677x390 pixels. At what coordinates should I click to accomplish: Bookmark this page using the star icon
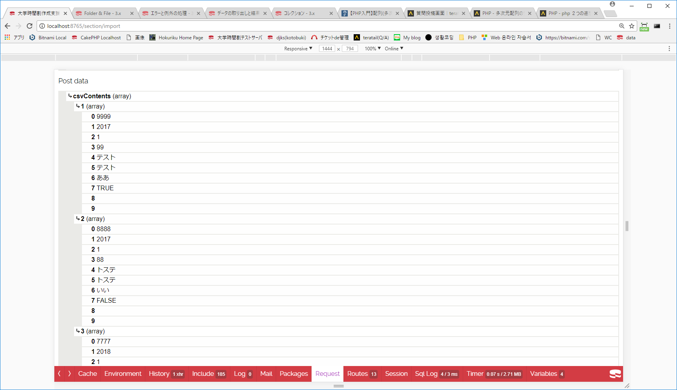point(632,26)
